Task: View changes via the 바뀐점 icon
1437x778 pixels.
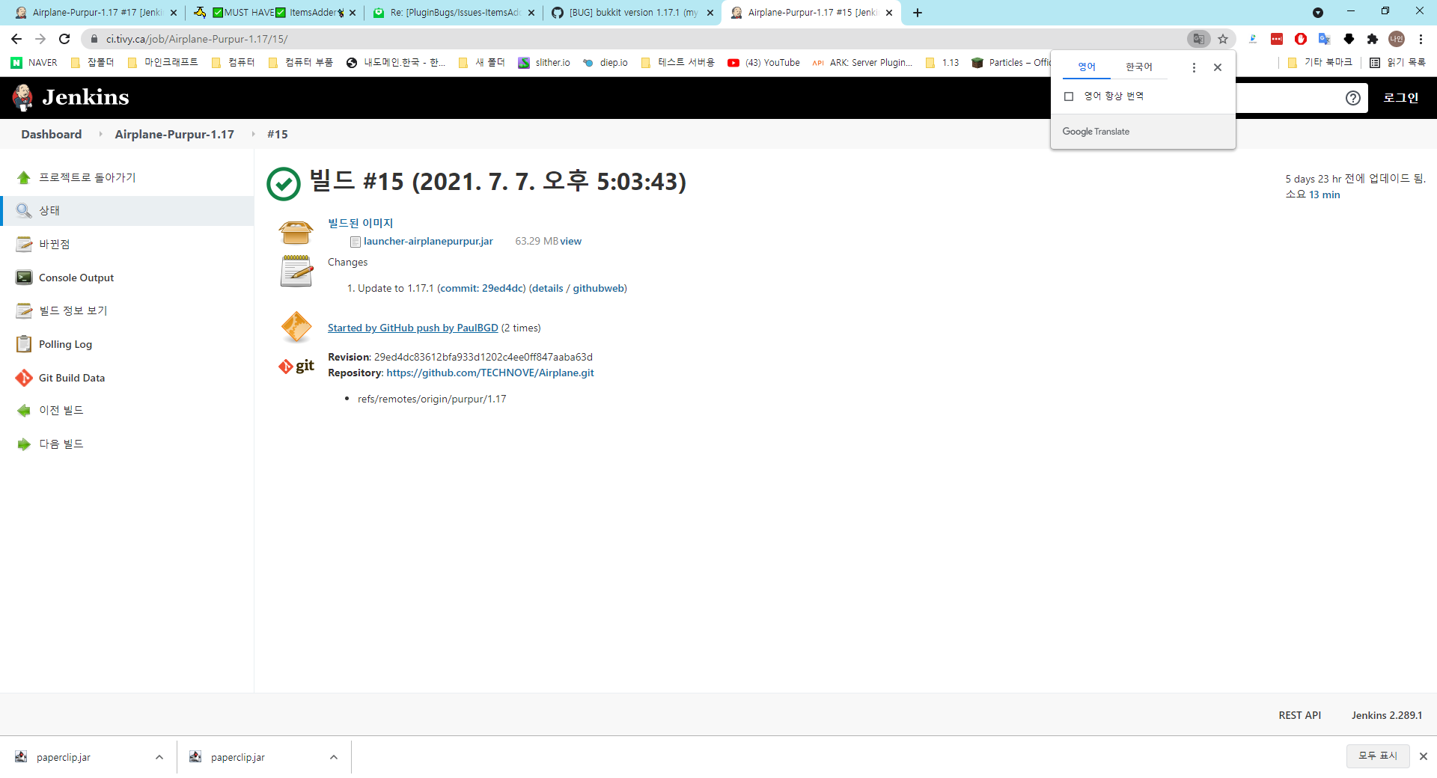Action: pyautogui.click(x=23, y=244)
